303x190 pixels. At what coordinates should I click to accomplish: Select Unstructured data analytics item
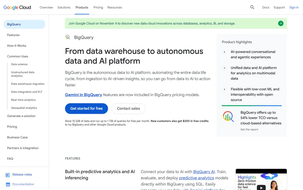tap(23, 74)
